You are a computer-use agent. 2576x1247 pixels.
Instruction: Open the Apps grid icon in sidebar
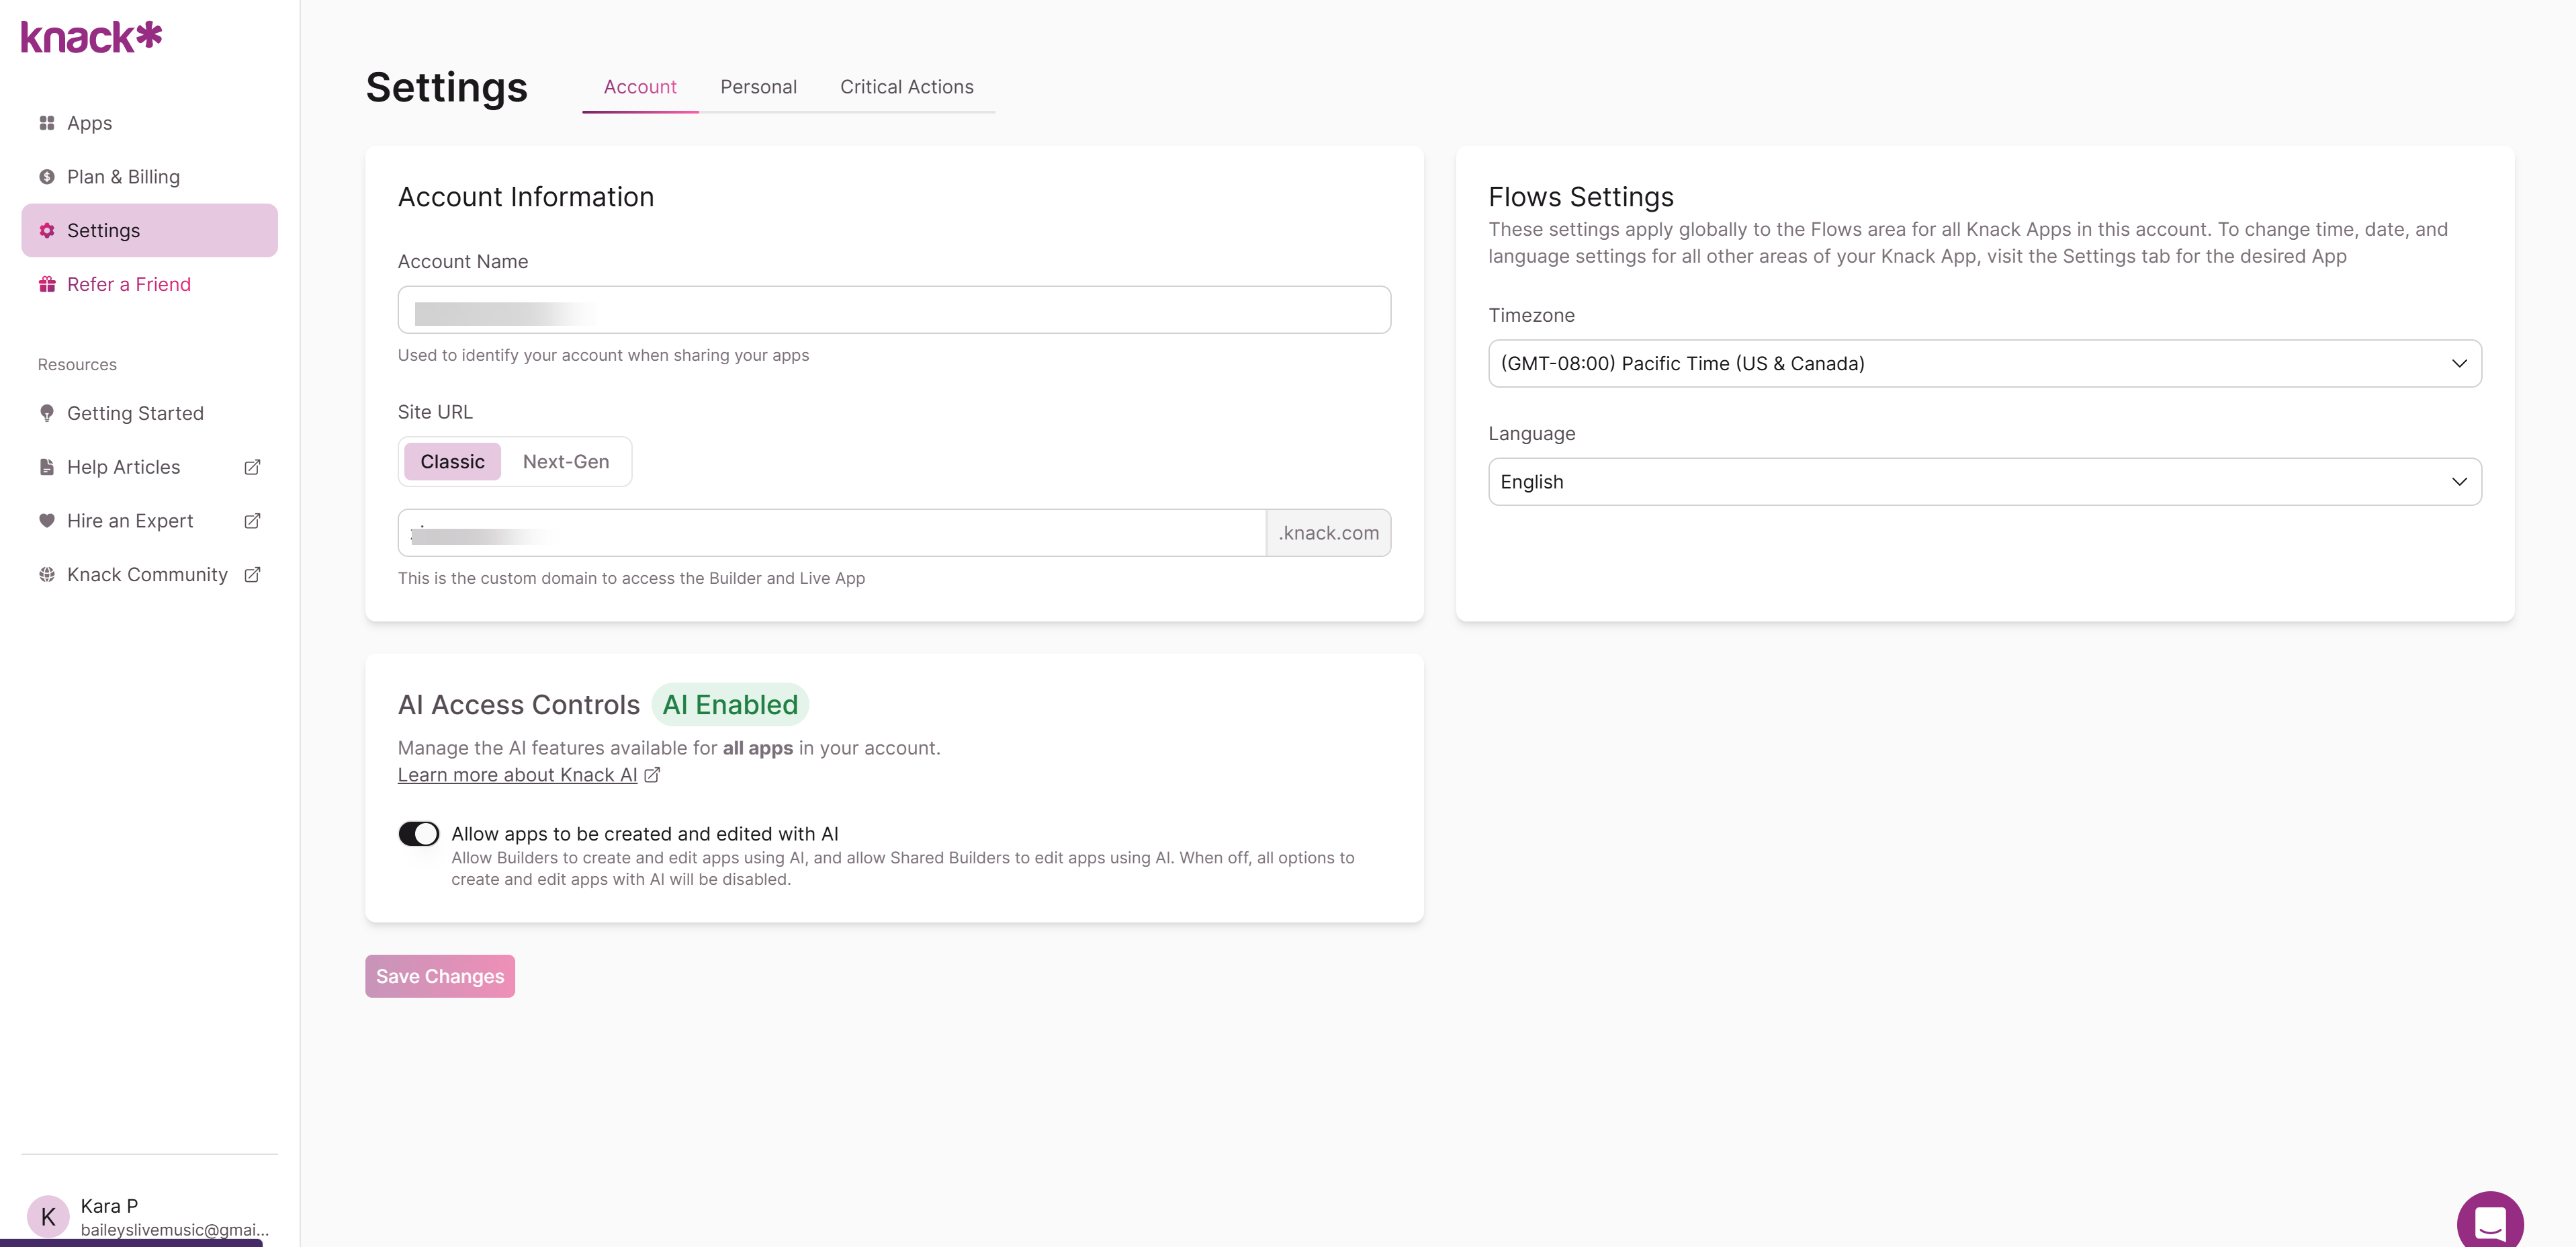(46, 123)
